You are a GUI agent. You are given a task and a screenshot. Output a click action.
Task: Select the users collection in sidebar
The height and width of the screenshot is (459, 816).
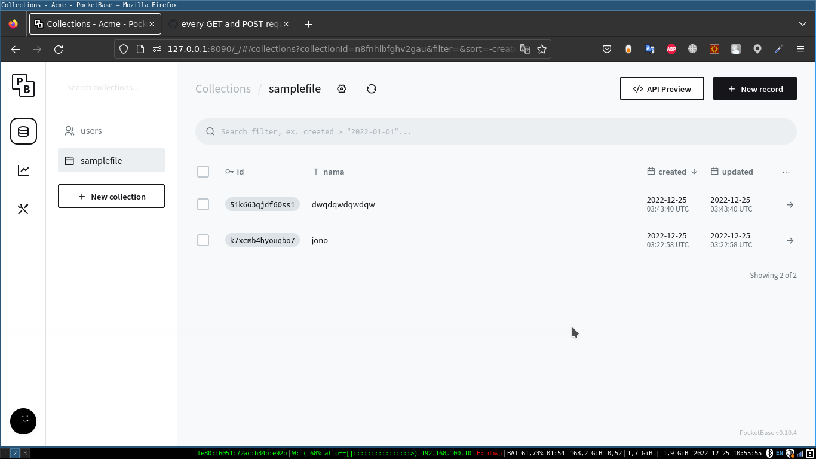click(x=91, y=131)
